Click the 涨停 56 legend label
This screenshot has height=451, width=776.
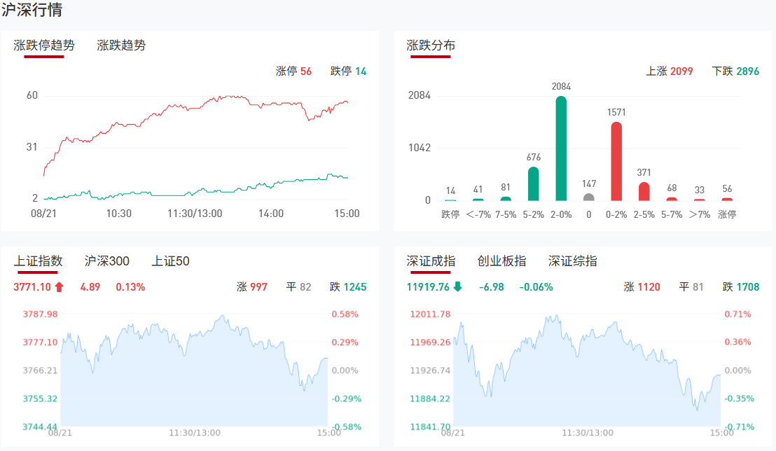click(293, 71)
